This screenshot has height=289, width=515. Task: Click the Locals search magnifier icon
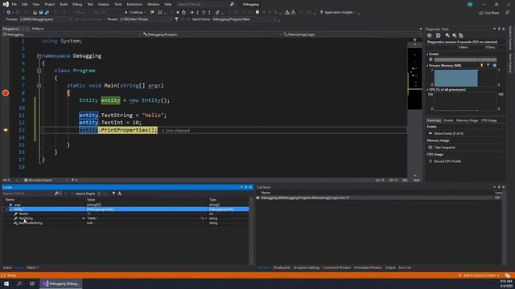point(56,193)
